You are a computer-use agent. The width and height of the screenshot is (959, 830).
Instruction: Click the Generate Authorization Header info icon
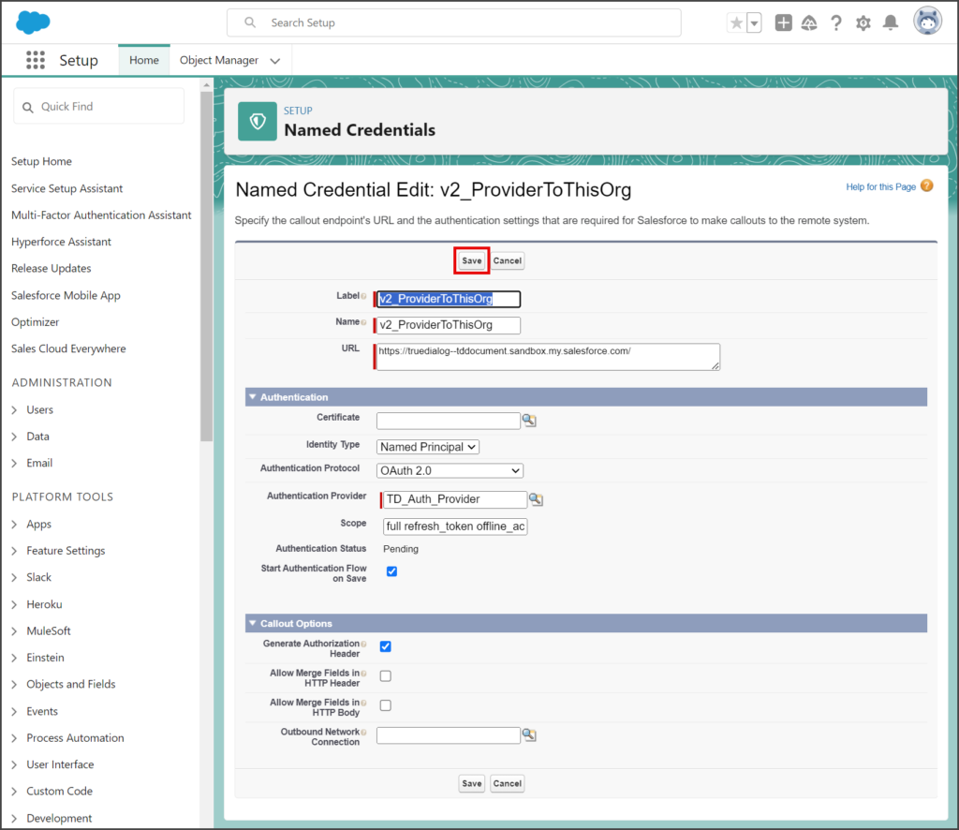pyautogui.click(x=364, y=644)
